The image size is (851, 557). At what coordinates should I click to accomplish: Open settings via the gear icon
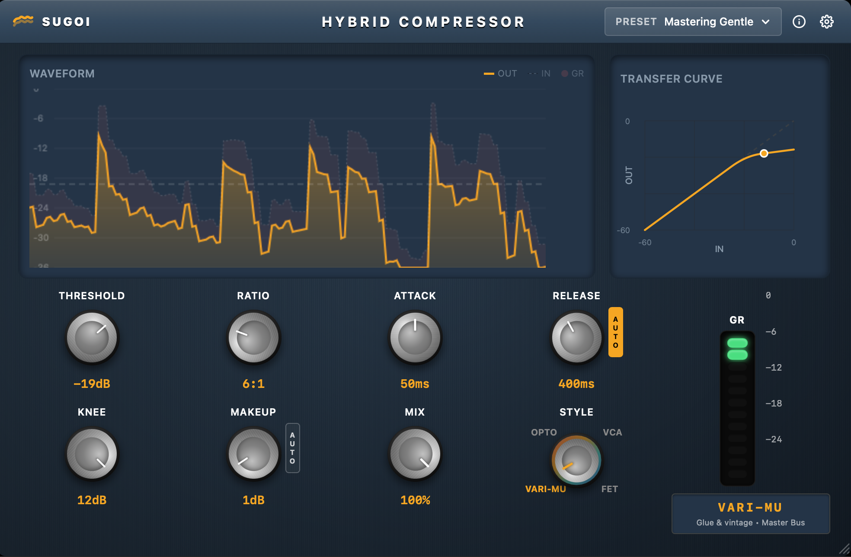(826, 22)
